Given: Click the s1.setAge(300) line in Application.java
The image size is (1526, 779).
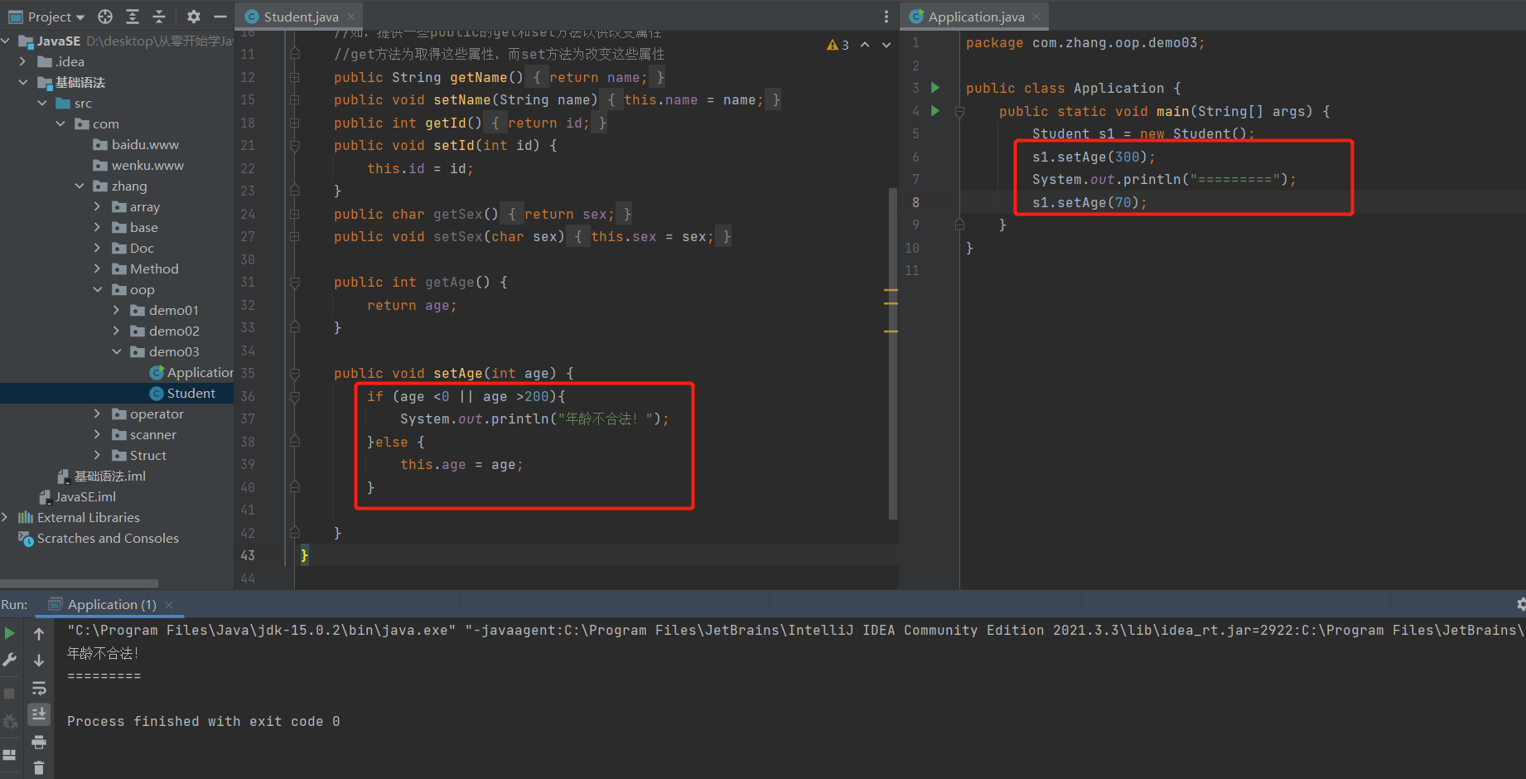Looking at the screenshot, I should click(1093, 157).
